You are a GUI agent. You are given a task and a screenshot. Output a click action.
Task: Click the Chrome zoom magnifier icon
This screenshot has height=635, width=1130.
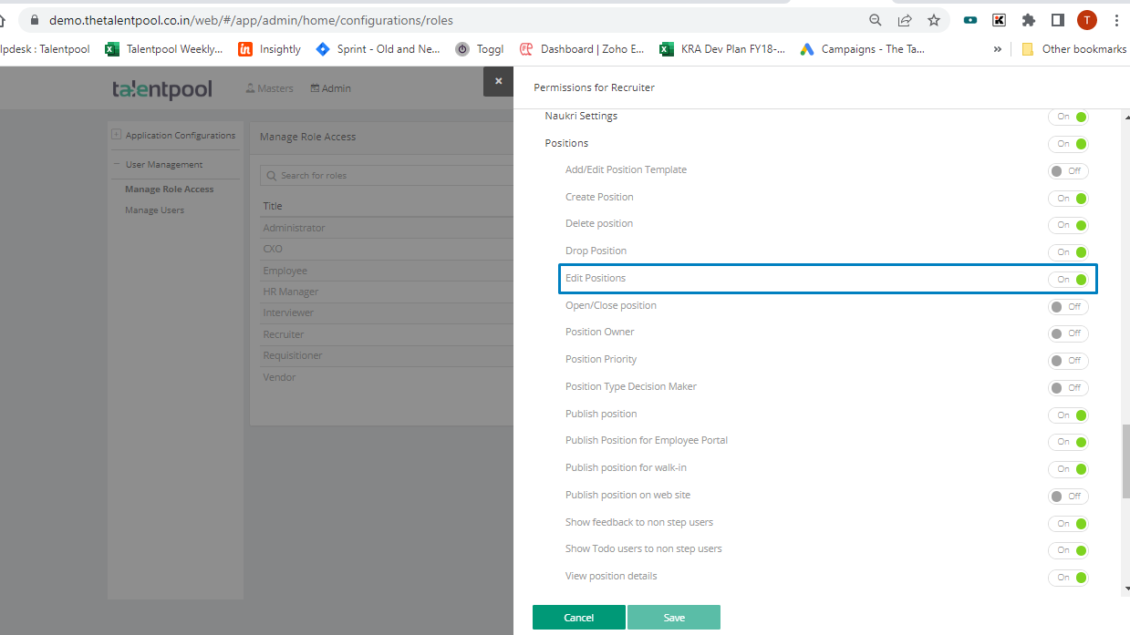[x=875, y=20]
